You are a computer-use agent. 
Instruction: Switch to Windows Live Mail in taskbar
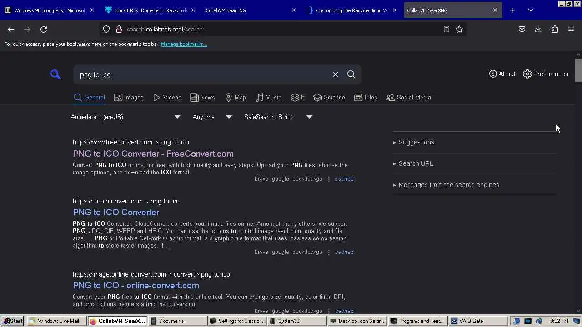point(56,321)
